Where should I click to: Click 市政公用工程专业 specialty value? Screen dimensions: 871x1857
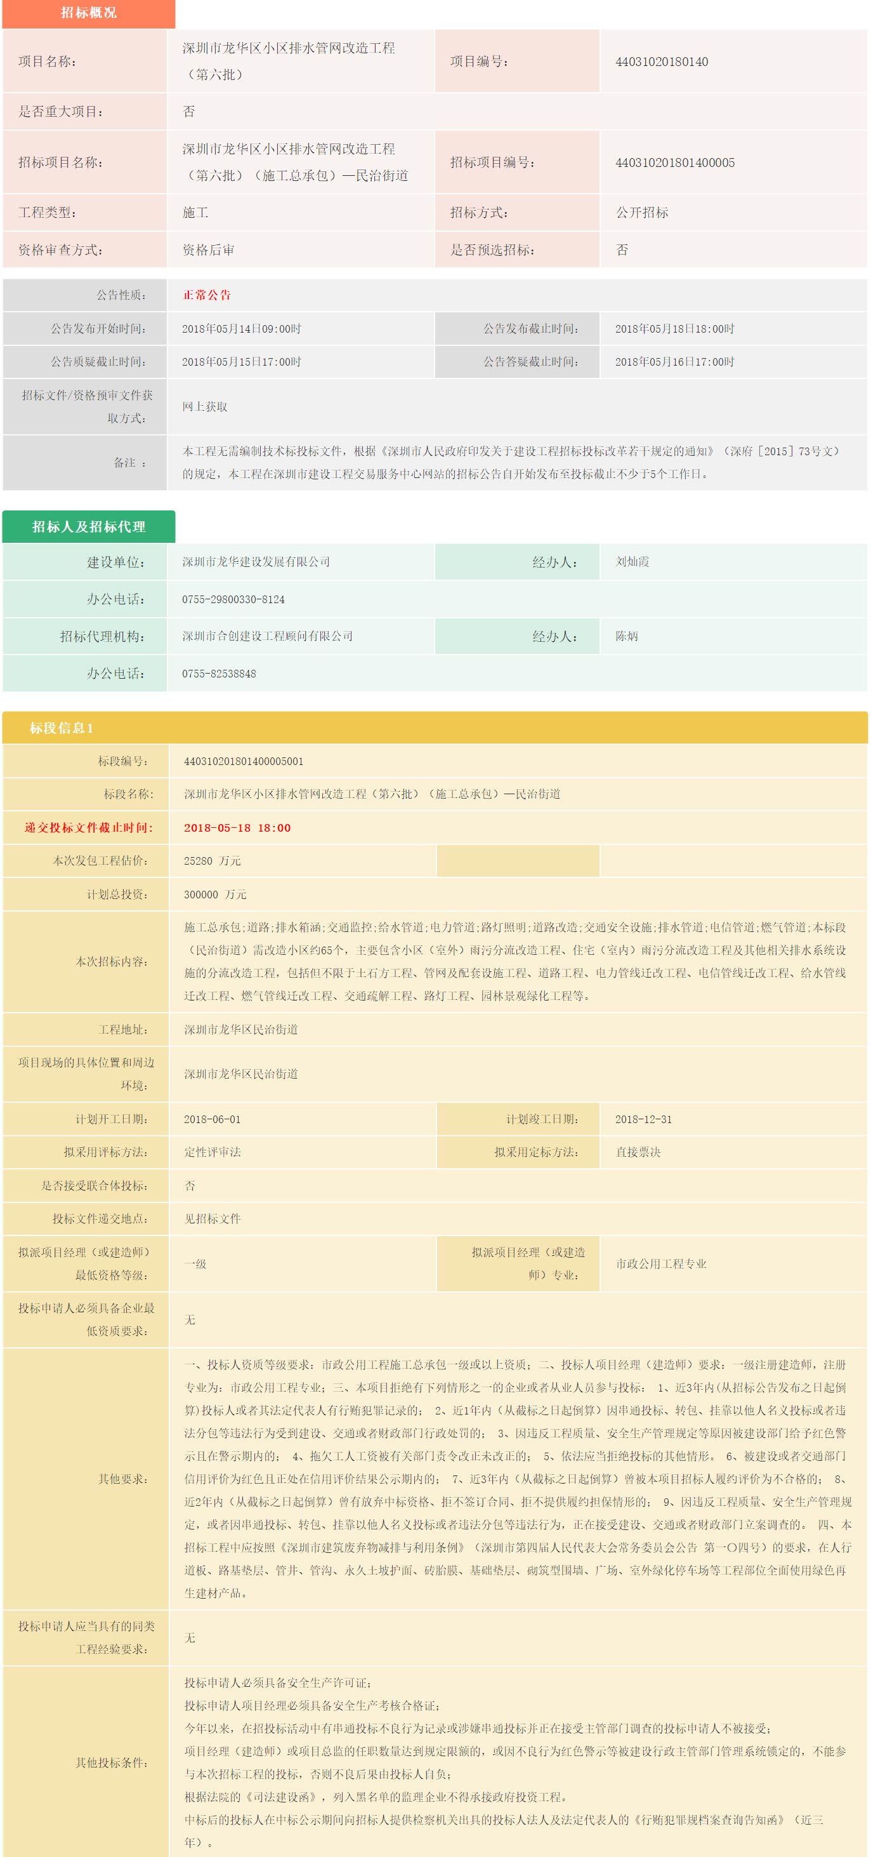[660, 1263]
